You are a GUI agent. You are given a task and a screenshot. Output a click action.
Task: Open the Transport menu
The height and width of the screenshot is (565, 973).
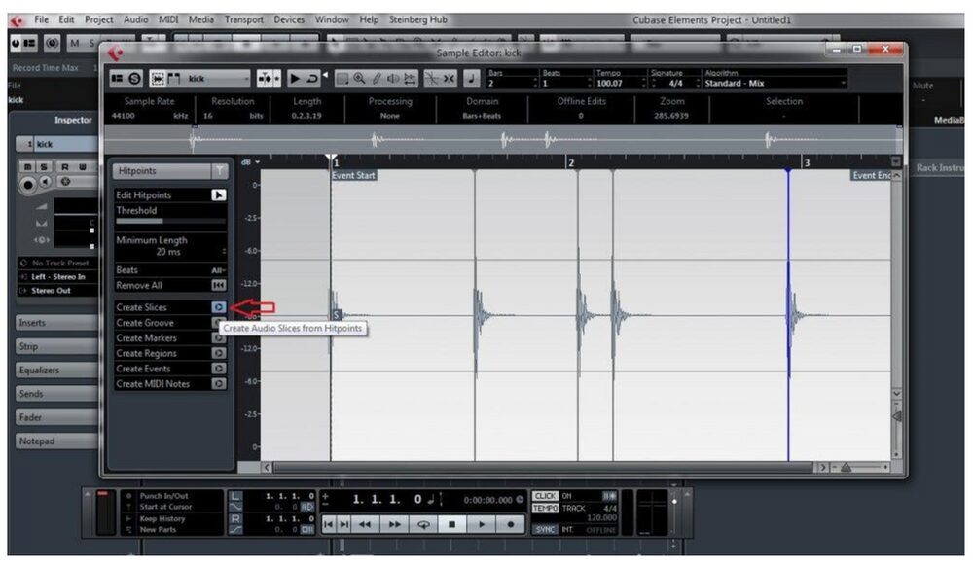point(243,18)
